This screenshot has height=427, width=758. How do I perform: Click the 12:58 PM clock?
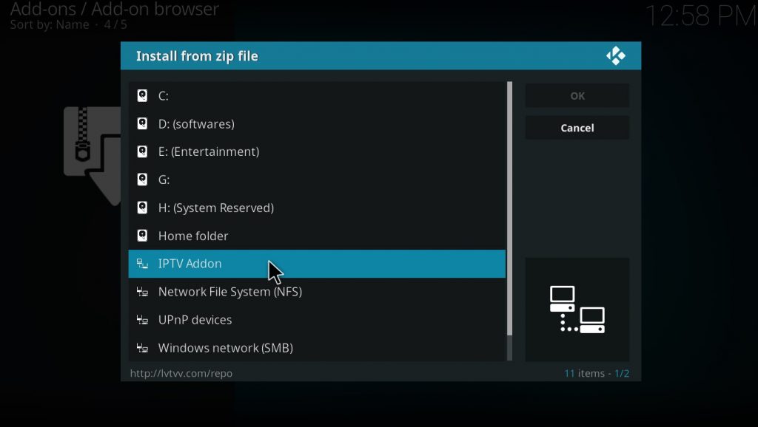pyautogui.click(x=701, y=16)
